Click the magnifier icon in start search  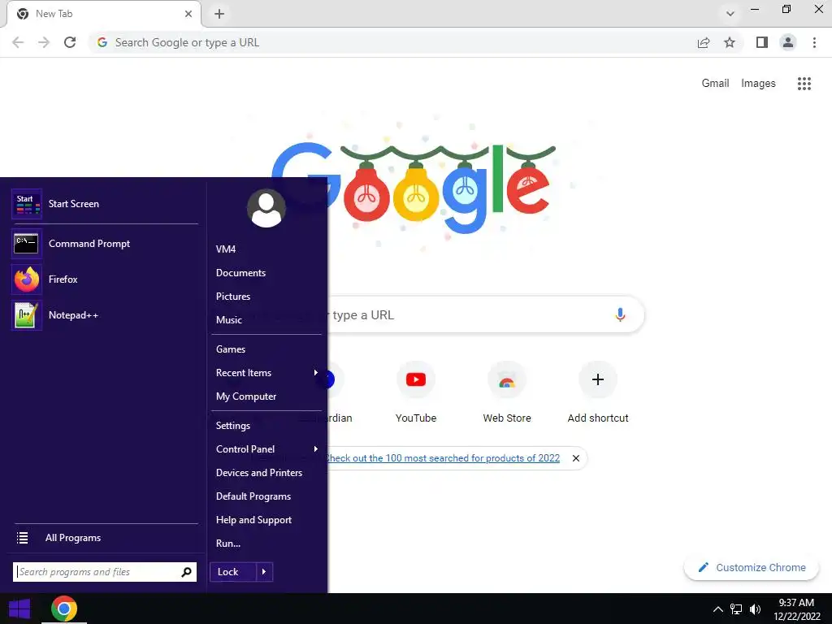click(186, 572)
